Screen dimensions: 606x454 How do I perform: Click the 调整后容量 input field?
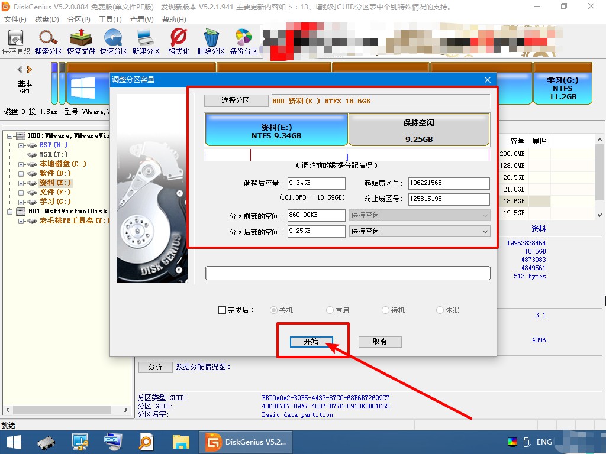316,183
